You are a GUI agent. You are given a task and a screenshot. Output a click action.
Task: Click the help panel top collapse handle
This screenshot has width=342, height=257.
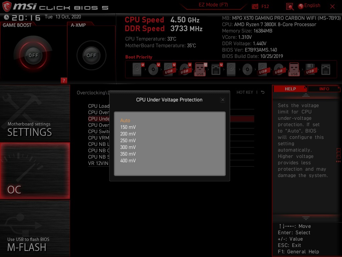coord(306,95)
